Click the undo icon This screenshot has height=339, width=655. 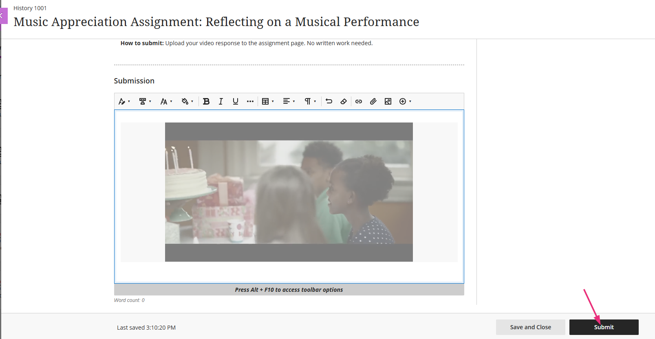[x=329, y=101]
